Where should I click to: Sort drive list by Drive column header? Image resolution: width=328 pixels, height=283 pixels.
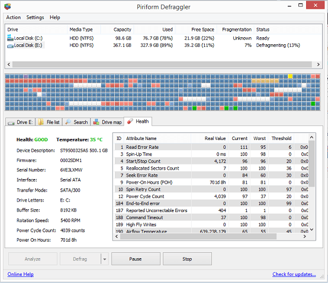point(36,30)
